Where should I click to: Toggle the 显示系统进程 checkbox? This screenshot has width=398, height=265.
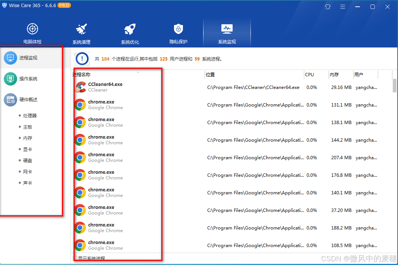[x=75, y=258]
